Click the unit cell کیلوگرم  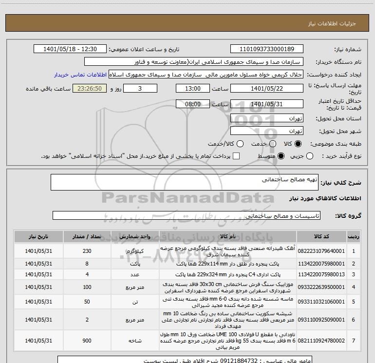(x=135, y=251)
